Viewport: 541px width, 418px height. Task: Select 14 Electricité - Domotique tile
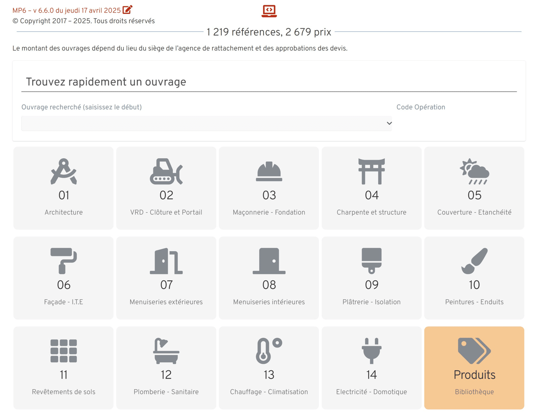point(371,368)
